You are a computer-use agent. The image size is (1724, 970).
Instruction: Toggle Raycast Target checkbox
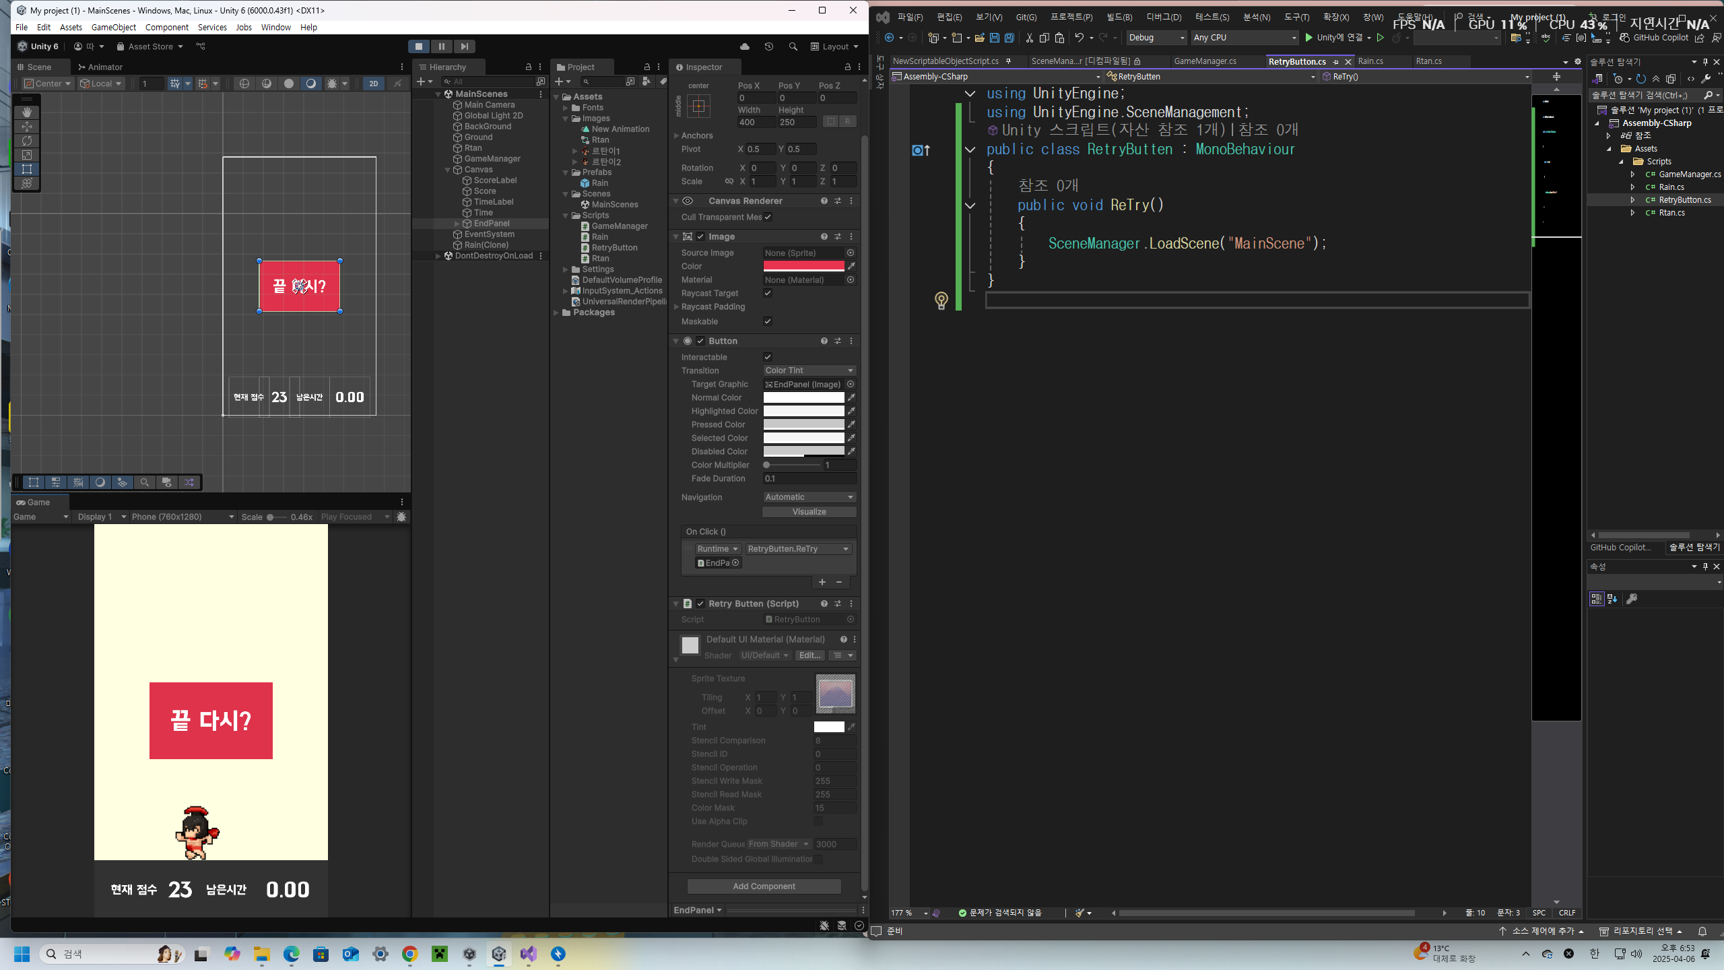[x=768, y=293]
